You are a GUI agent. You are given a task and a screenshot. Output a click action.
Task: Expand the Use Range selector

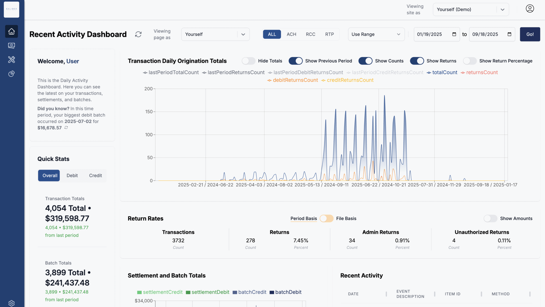[x=376, y=34]
